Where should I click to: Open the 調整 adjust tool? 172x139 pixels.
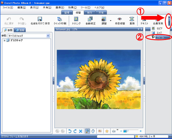[x=104, y=21]
